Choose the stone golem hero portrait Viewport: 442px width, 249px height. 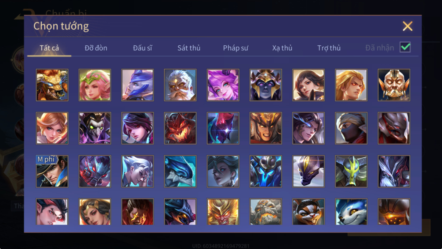tap(266, 212)
